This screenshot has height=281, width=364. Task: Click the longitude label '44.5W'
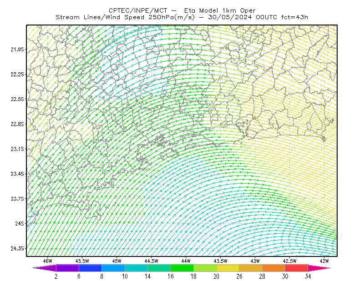[152, 261]
